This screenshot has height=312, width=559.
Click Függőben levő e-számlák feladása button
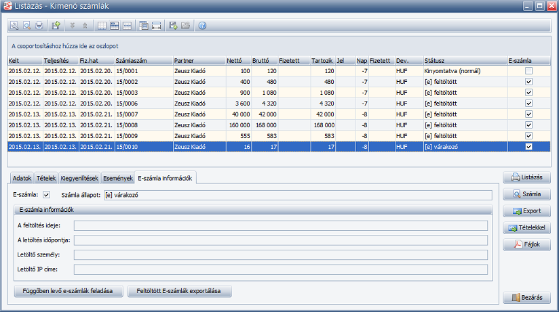pos(69,291)
